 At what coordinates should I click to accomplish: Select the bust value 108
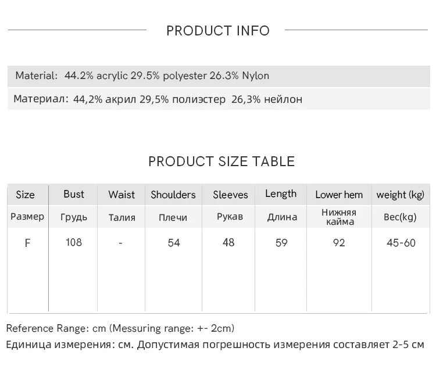74,242
